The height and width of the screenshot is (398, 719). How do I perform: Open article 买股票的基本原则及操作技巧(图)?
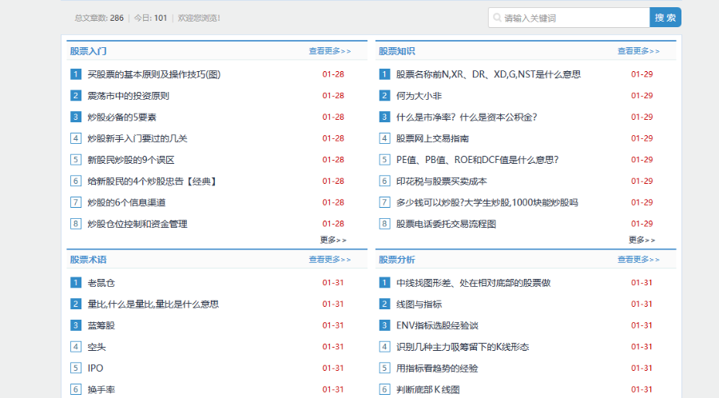point(154,74)
